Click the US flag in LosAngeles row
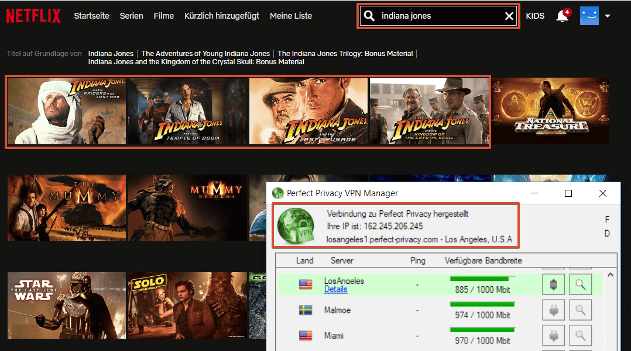The width and height of the screenshot is (631, 351). point(306,284)
